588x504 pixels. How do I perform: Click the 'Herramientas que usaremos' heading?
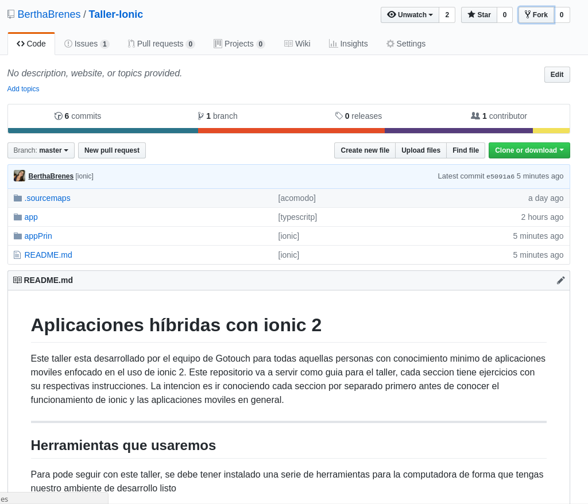click(123, 445)
